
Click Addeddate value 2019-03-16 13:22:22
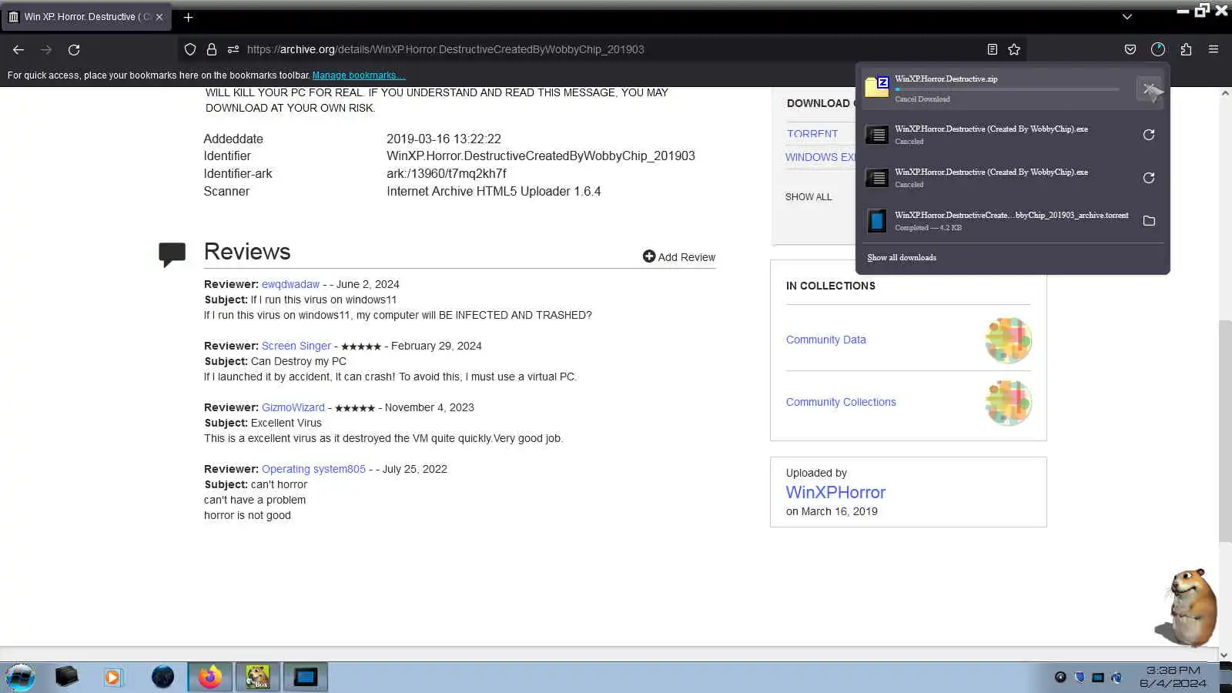click(444, 139)
